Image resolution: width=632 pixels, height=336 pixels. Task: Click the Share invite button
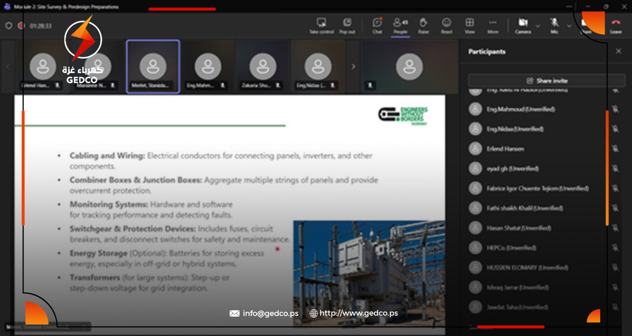pos(547,81)
